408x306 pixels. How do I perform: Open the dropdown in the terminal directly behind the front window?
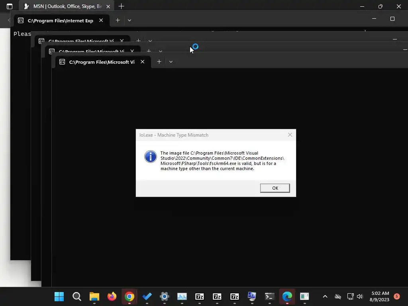coord(160,51)
